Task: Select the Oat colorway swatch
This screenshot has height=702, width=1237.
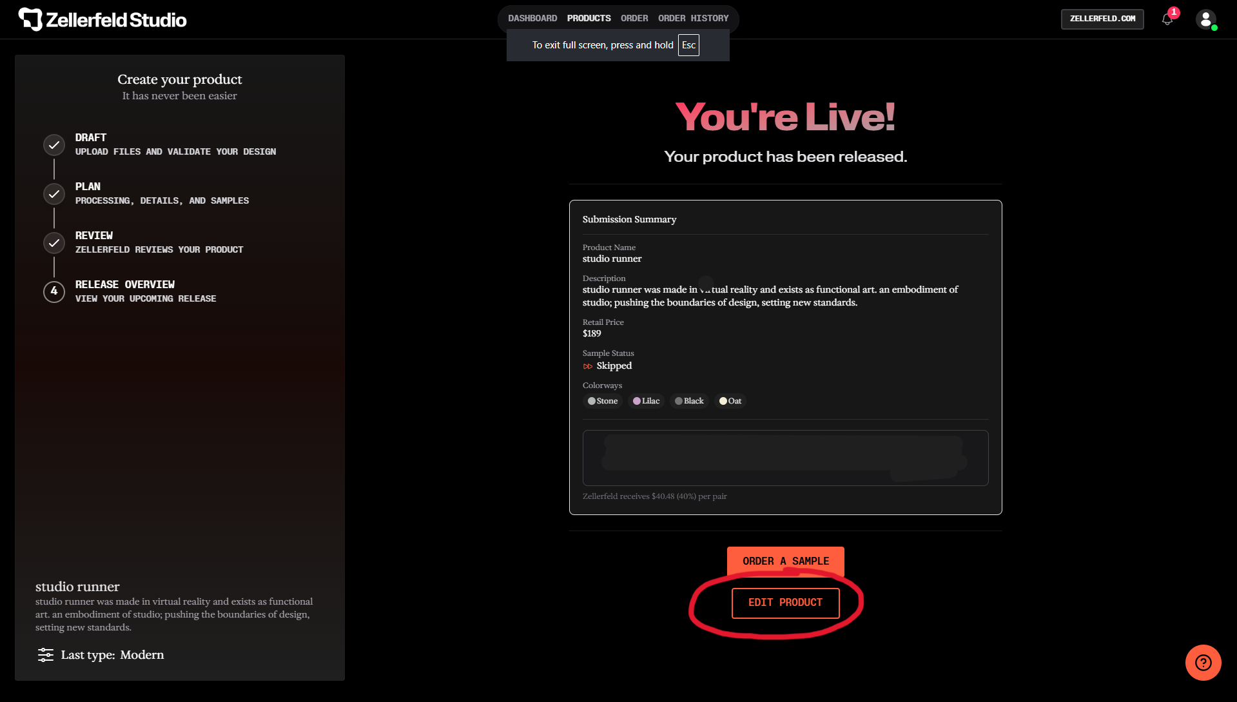Action: [730, 401]
